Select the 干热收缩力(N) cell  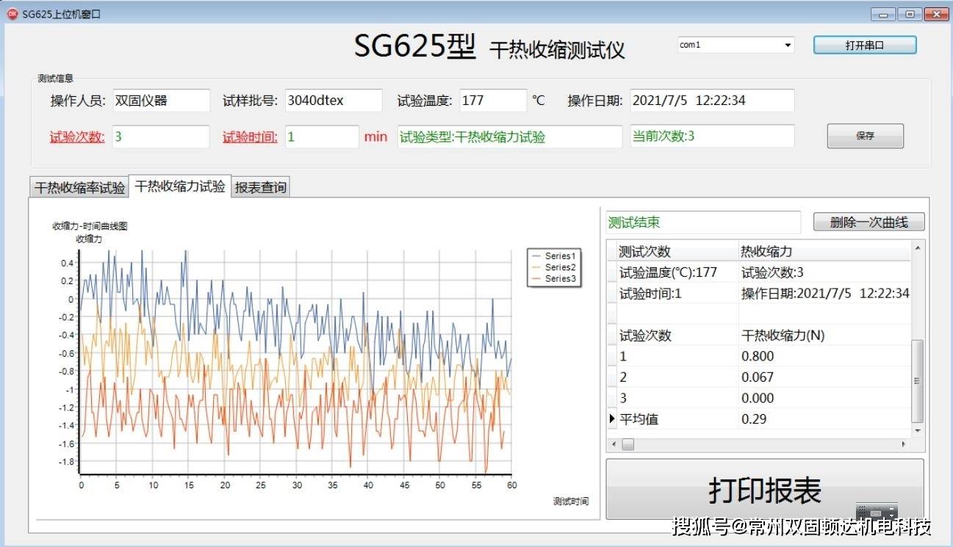824,336
